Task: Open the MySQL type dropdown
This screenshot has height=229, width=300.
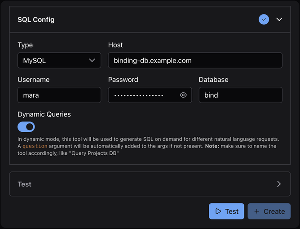Action: tap(59, 60)
